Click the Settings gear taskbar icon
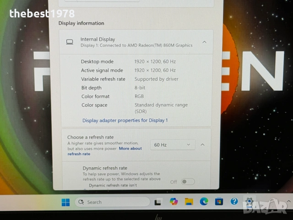Screen dimensions: 293x220 (249, 202)
